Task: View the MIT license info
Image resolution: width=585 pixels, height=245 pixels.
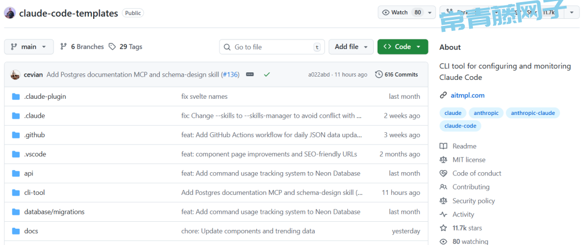Action: pos(469,160)
